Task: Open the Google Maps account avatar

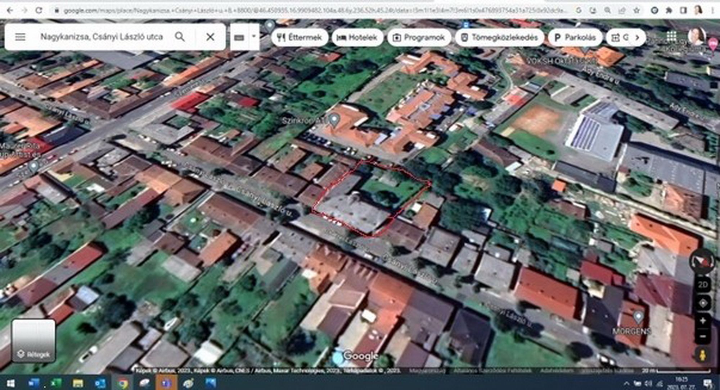Action: (696, 36)
